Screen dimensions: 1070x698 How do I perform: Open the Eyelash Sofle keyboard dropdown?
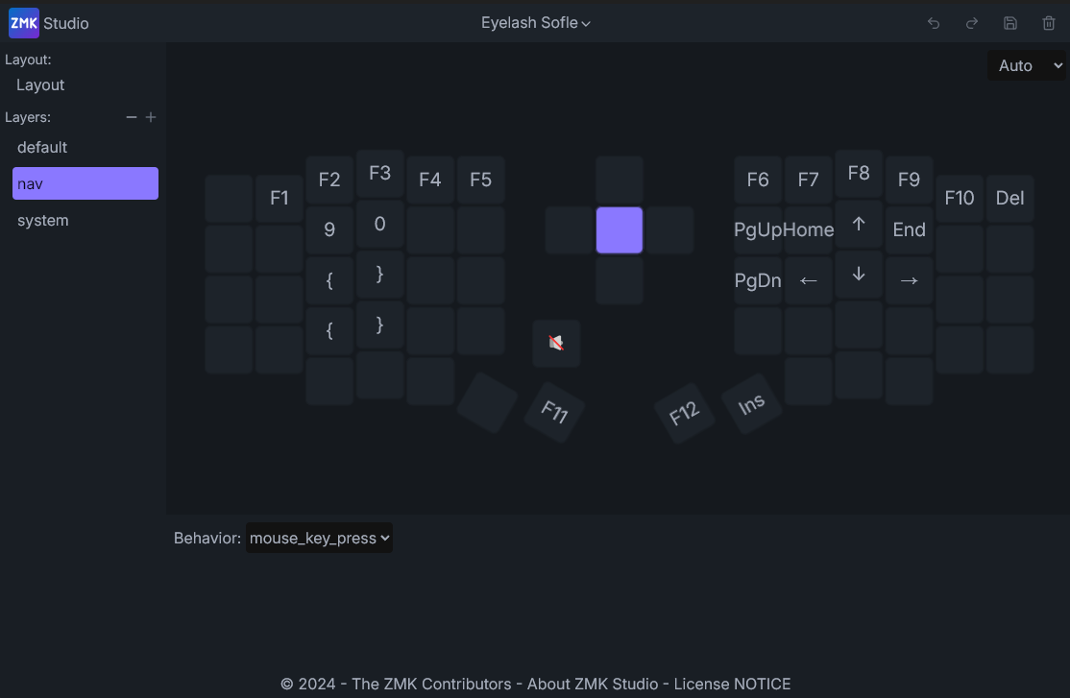click(536, 22)
